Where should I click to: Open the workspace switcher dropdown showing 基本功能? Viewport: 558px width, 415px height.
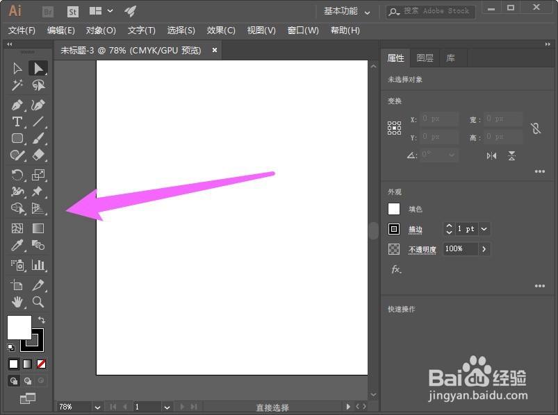(x=346, y=11)
